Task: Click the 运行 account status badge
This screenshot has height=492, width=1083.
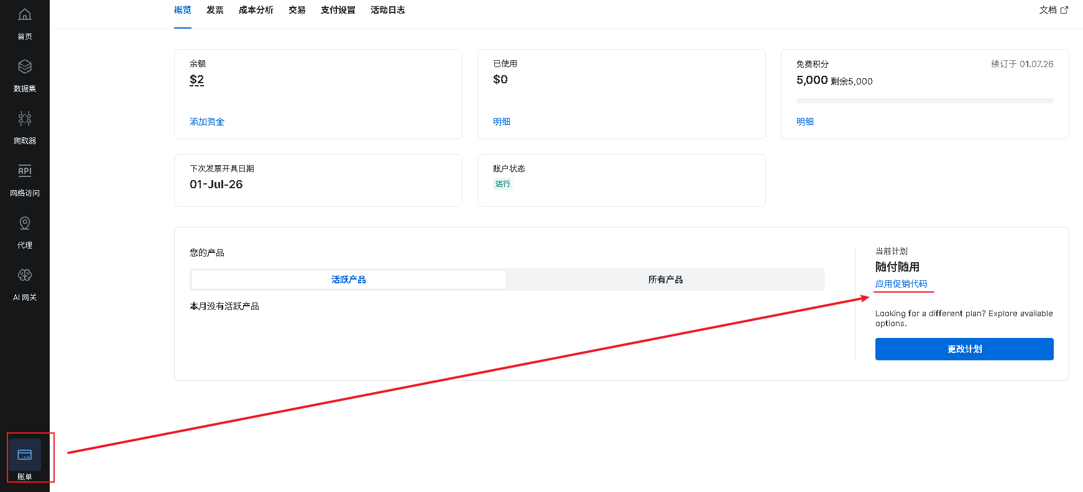Action: (503, 184)
